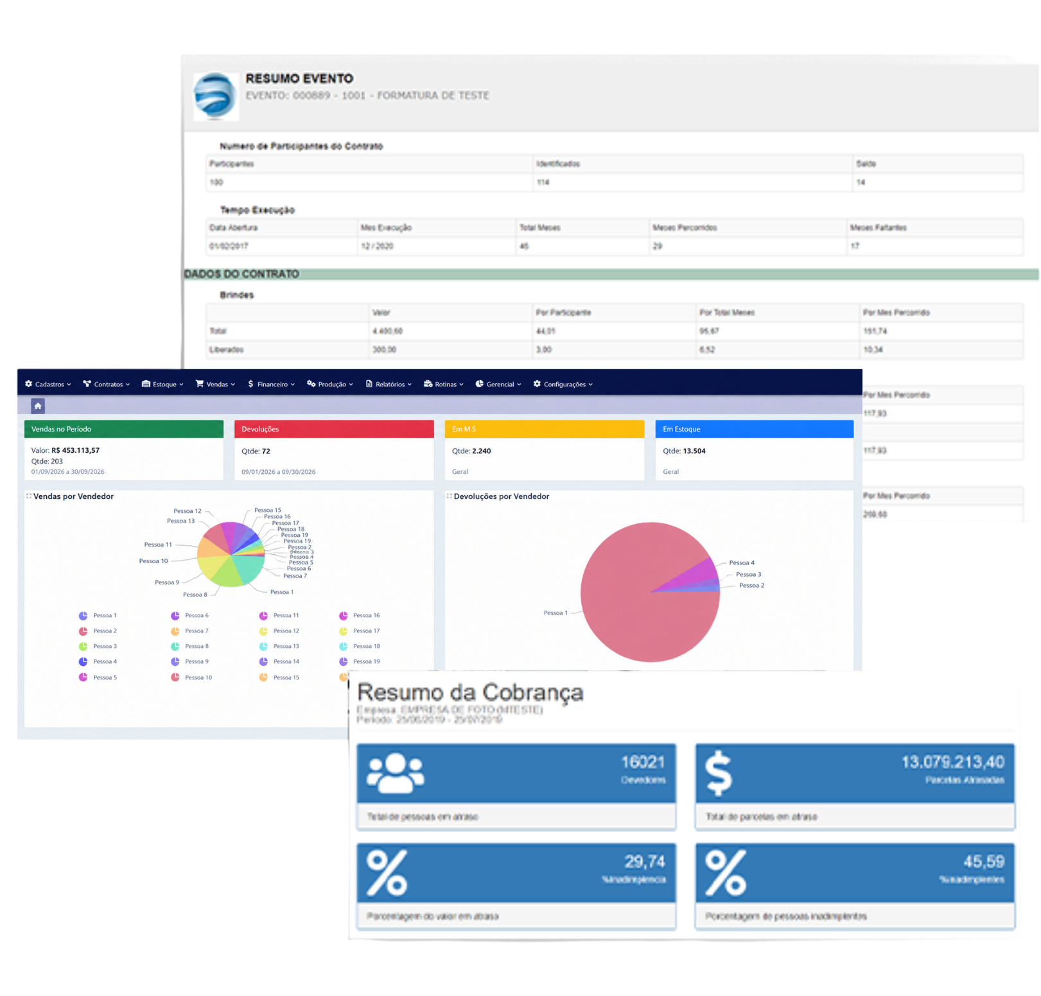Click the percent icon on 45,59 card
The width and height of the screenshot is (1041, 996).
coord(726,873)
